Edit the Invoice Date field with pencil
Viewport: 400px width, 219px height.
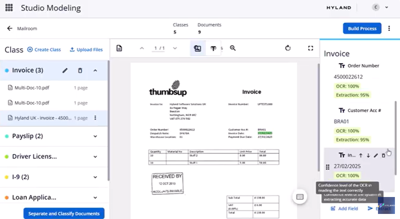376,155
